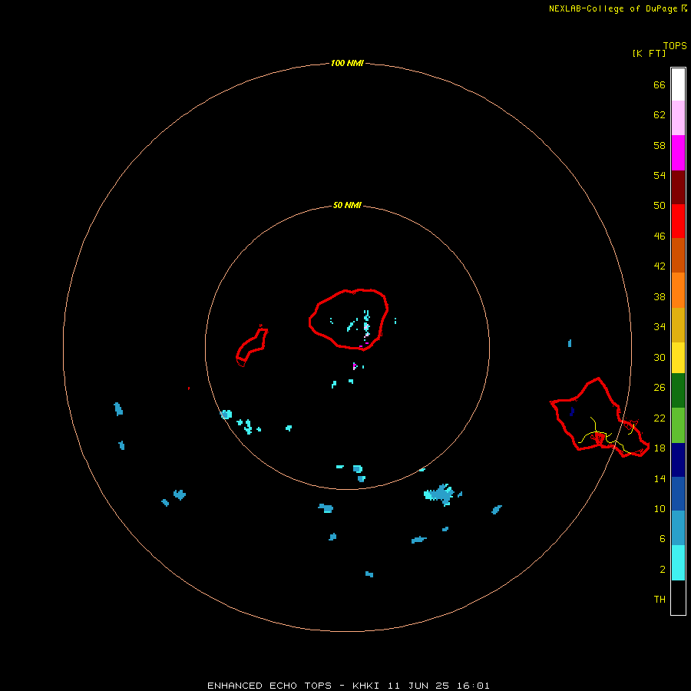Click the 16:01 timestamp
The image size is (691, 691).
pos(473,686)
